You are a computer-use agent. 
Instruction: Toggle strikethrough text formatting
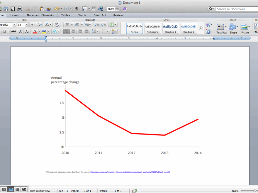pyautogui.click(x=14, y=31)
